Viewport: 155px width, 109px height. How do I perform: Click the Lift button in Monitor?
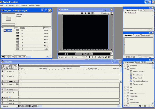click(x=96, y=57)
